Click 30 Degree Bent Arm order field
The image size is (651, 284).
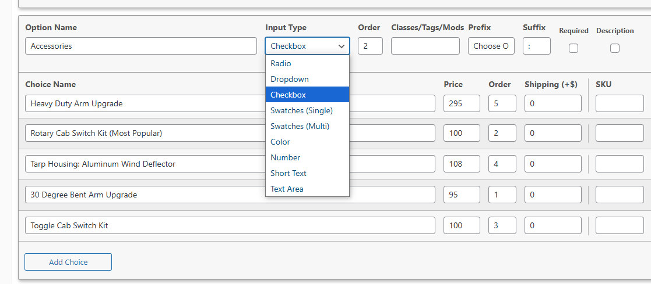click(502, 195)
